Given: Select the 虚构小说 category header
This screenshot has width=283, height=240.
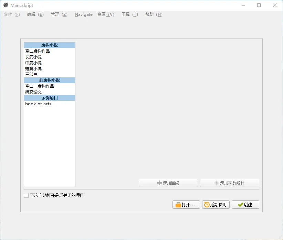Looking at the screenshot, I should 50,45.
